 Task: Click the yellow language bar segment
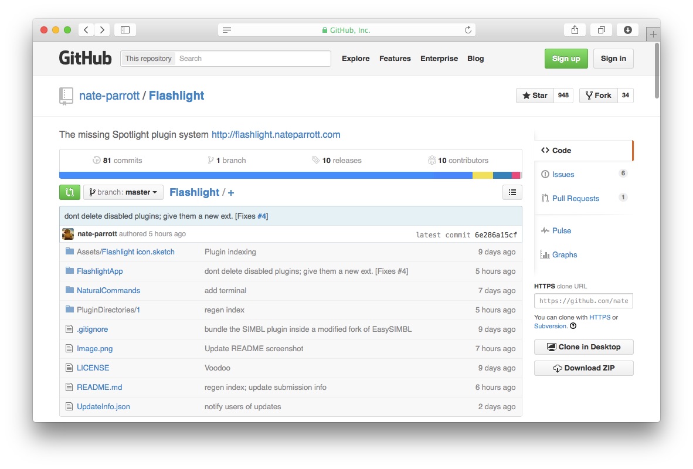[x=483, y=175]
